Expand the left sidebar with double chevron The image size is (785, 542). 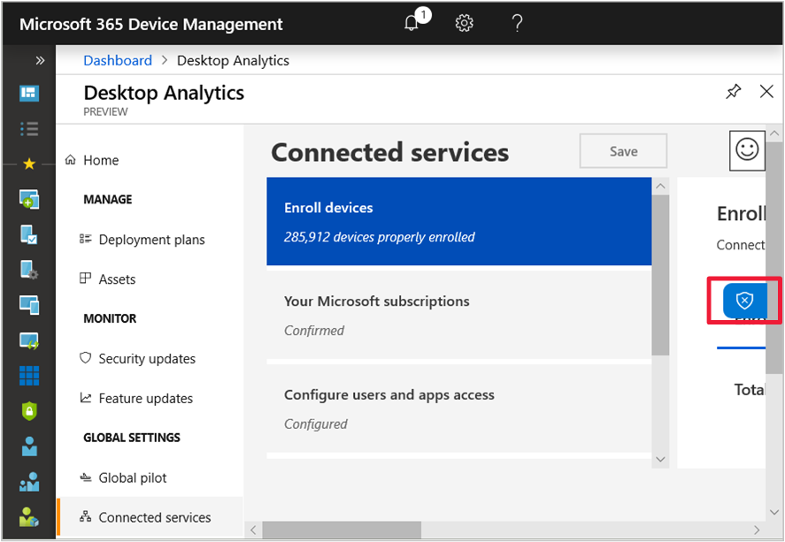pyautogui.click(x=40, y=60)
